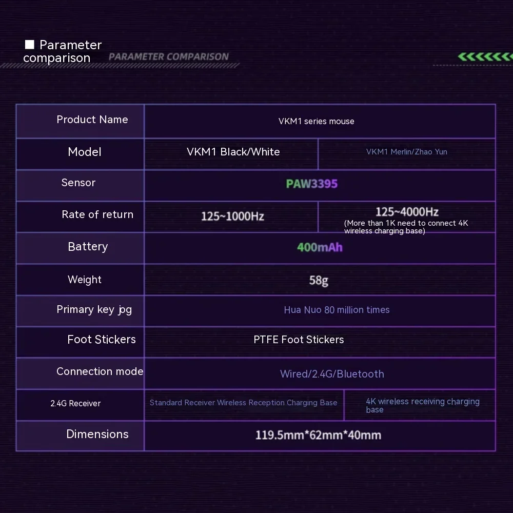This screenshot has height=513, width=513.
Task: Click the '400mAh' battery value
Action: pos(320,247)
